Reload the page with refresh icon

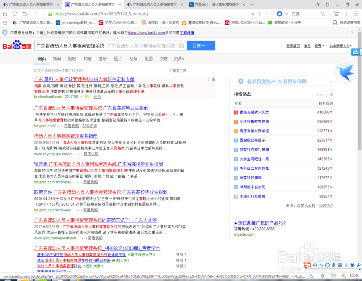pos(15,14)
